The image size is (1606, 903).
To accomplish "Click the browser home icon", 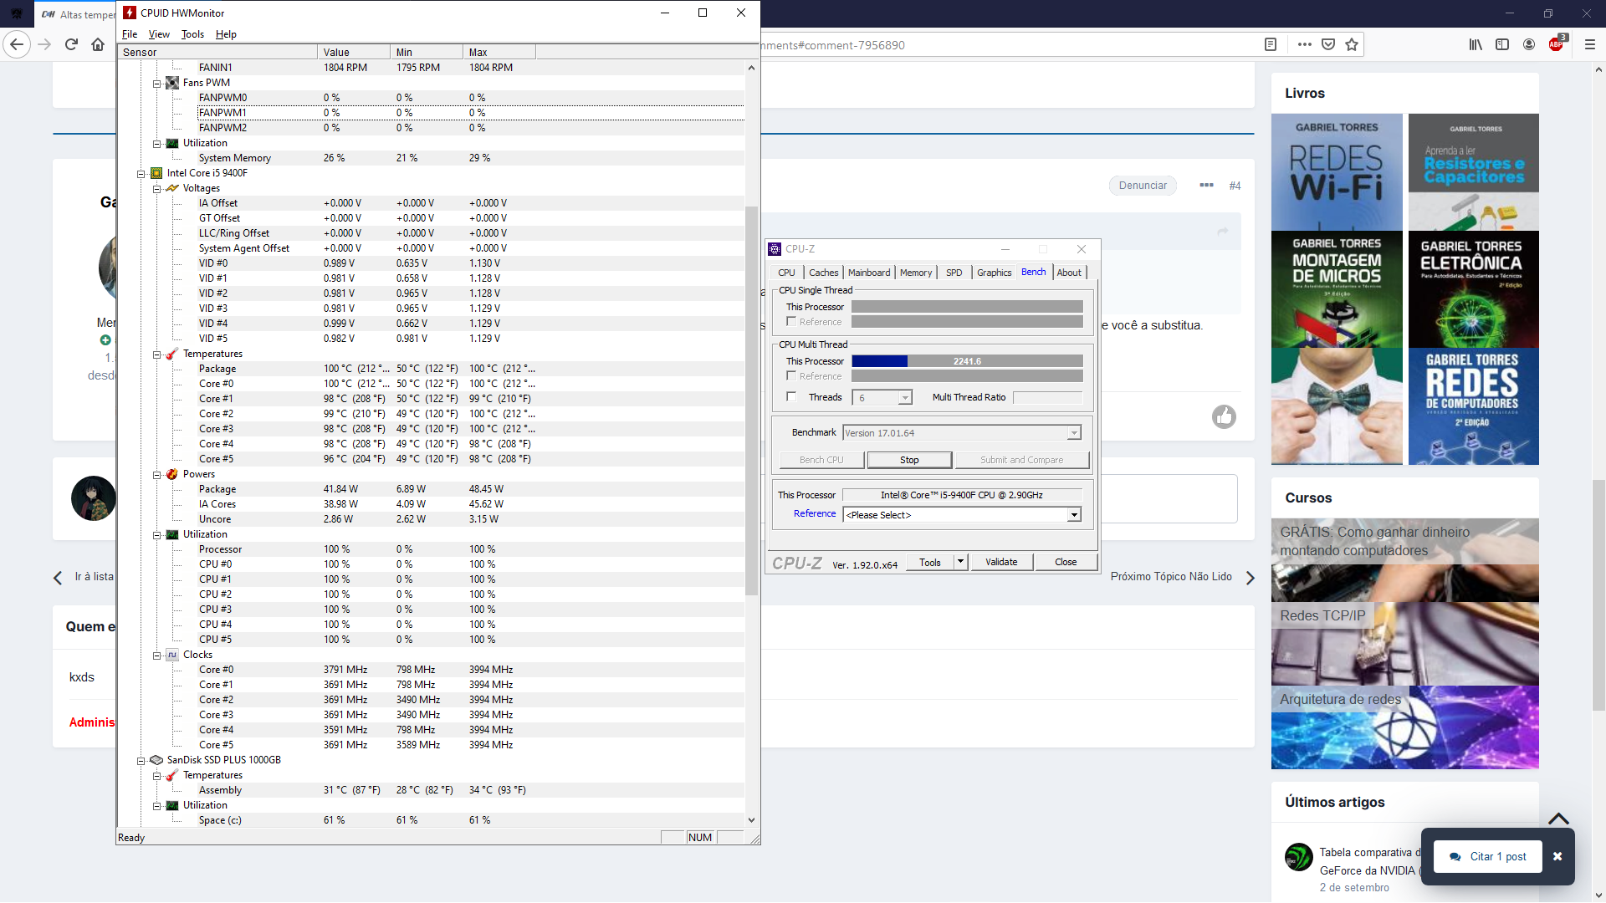I will coord(98,44).
